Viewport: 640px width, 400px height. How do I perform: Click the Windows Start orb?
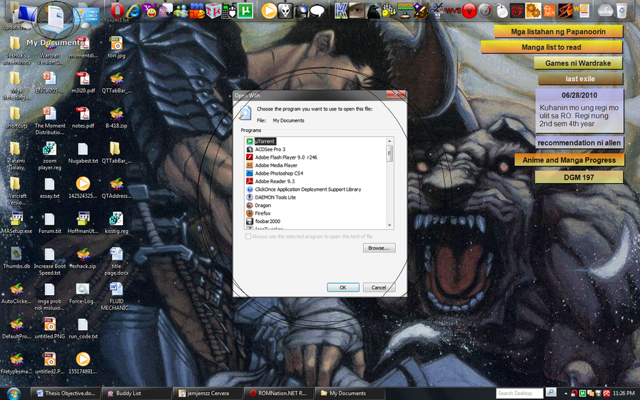(13, 393)
